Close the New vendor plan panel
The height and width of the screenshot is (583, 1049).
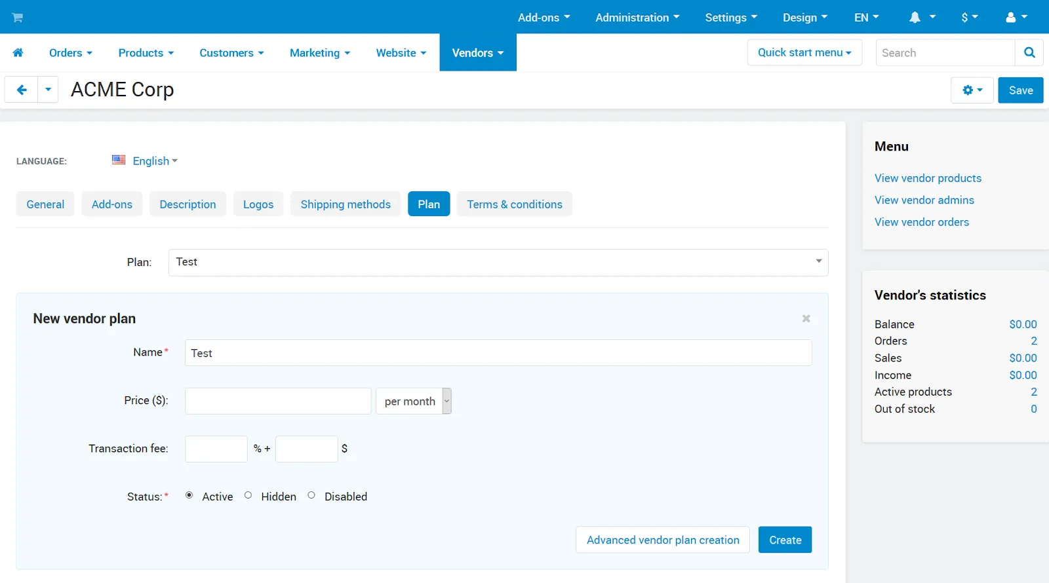tap(806, 318)
